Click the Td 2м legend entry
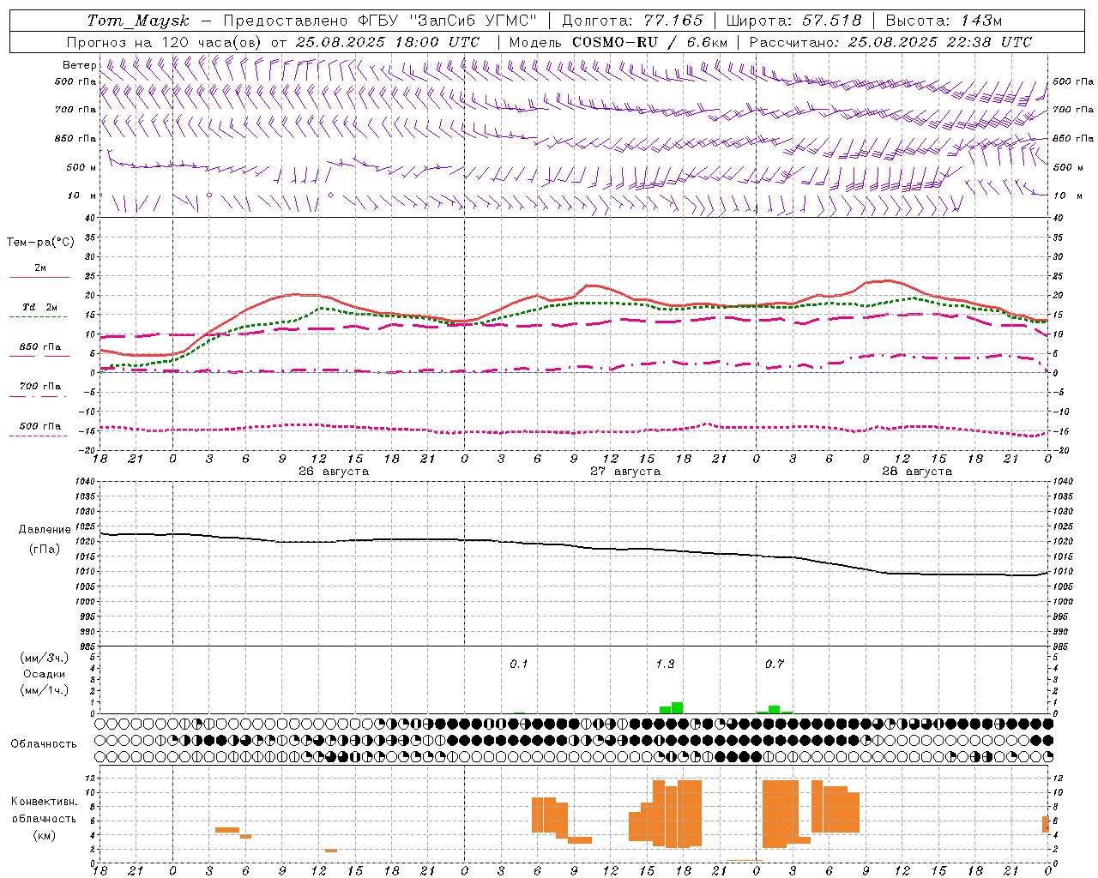This screenshot has width=1098, height=878. [39, 307]
